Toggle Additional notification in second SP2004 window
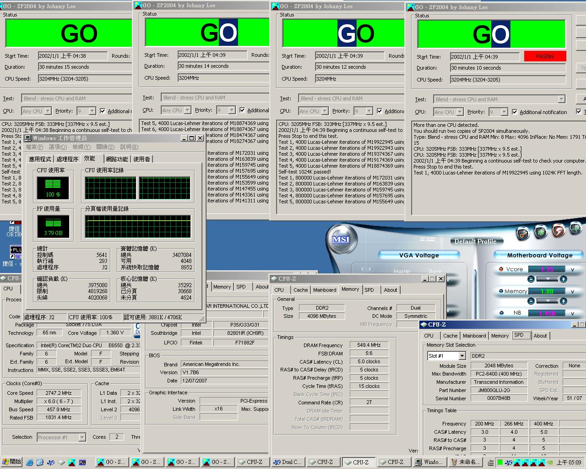The height and width of the screenshot is (469, 586). tap(242, 110)
